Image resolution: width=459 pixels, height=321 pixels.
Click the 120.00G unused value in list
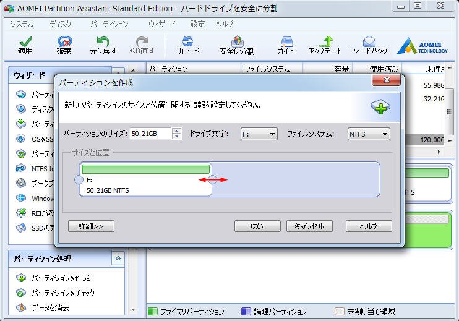coord(432,140)
